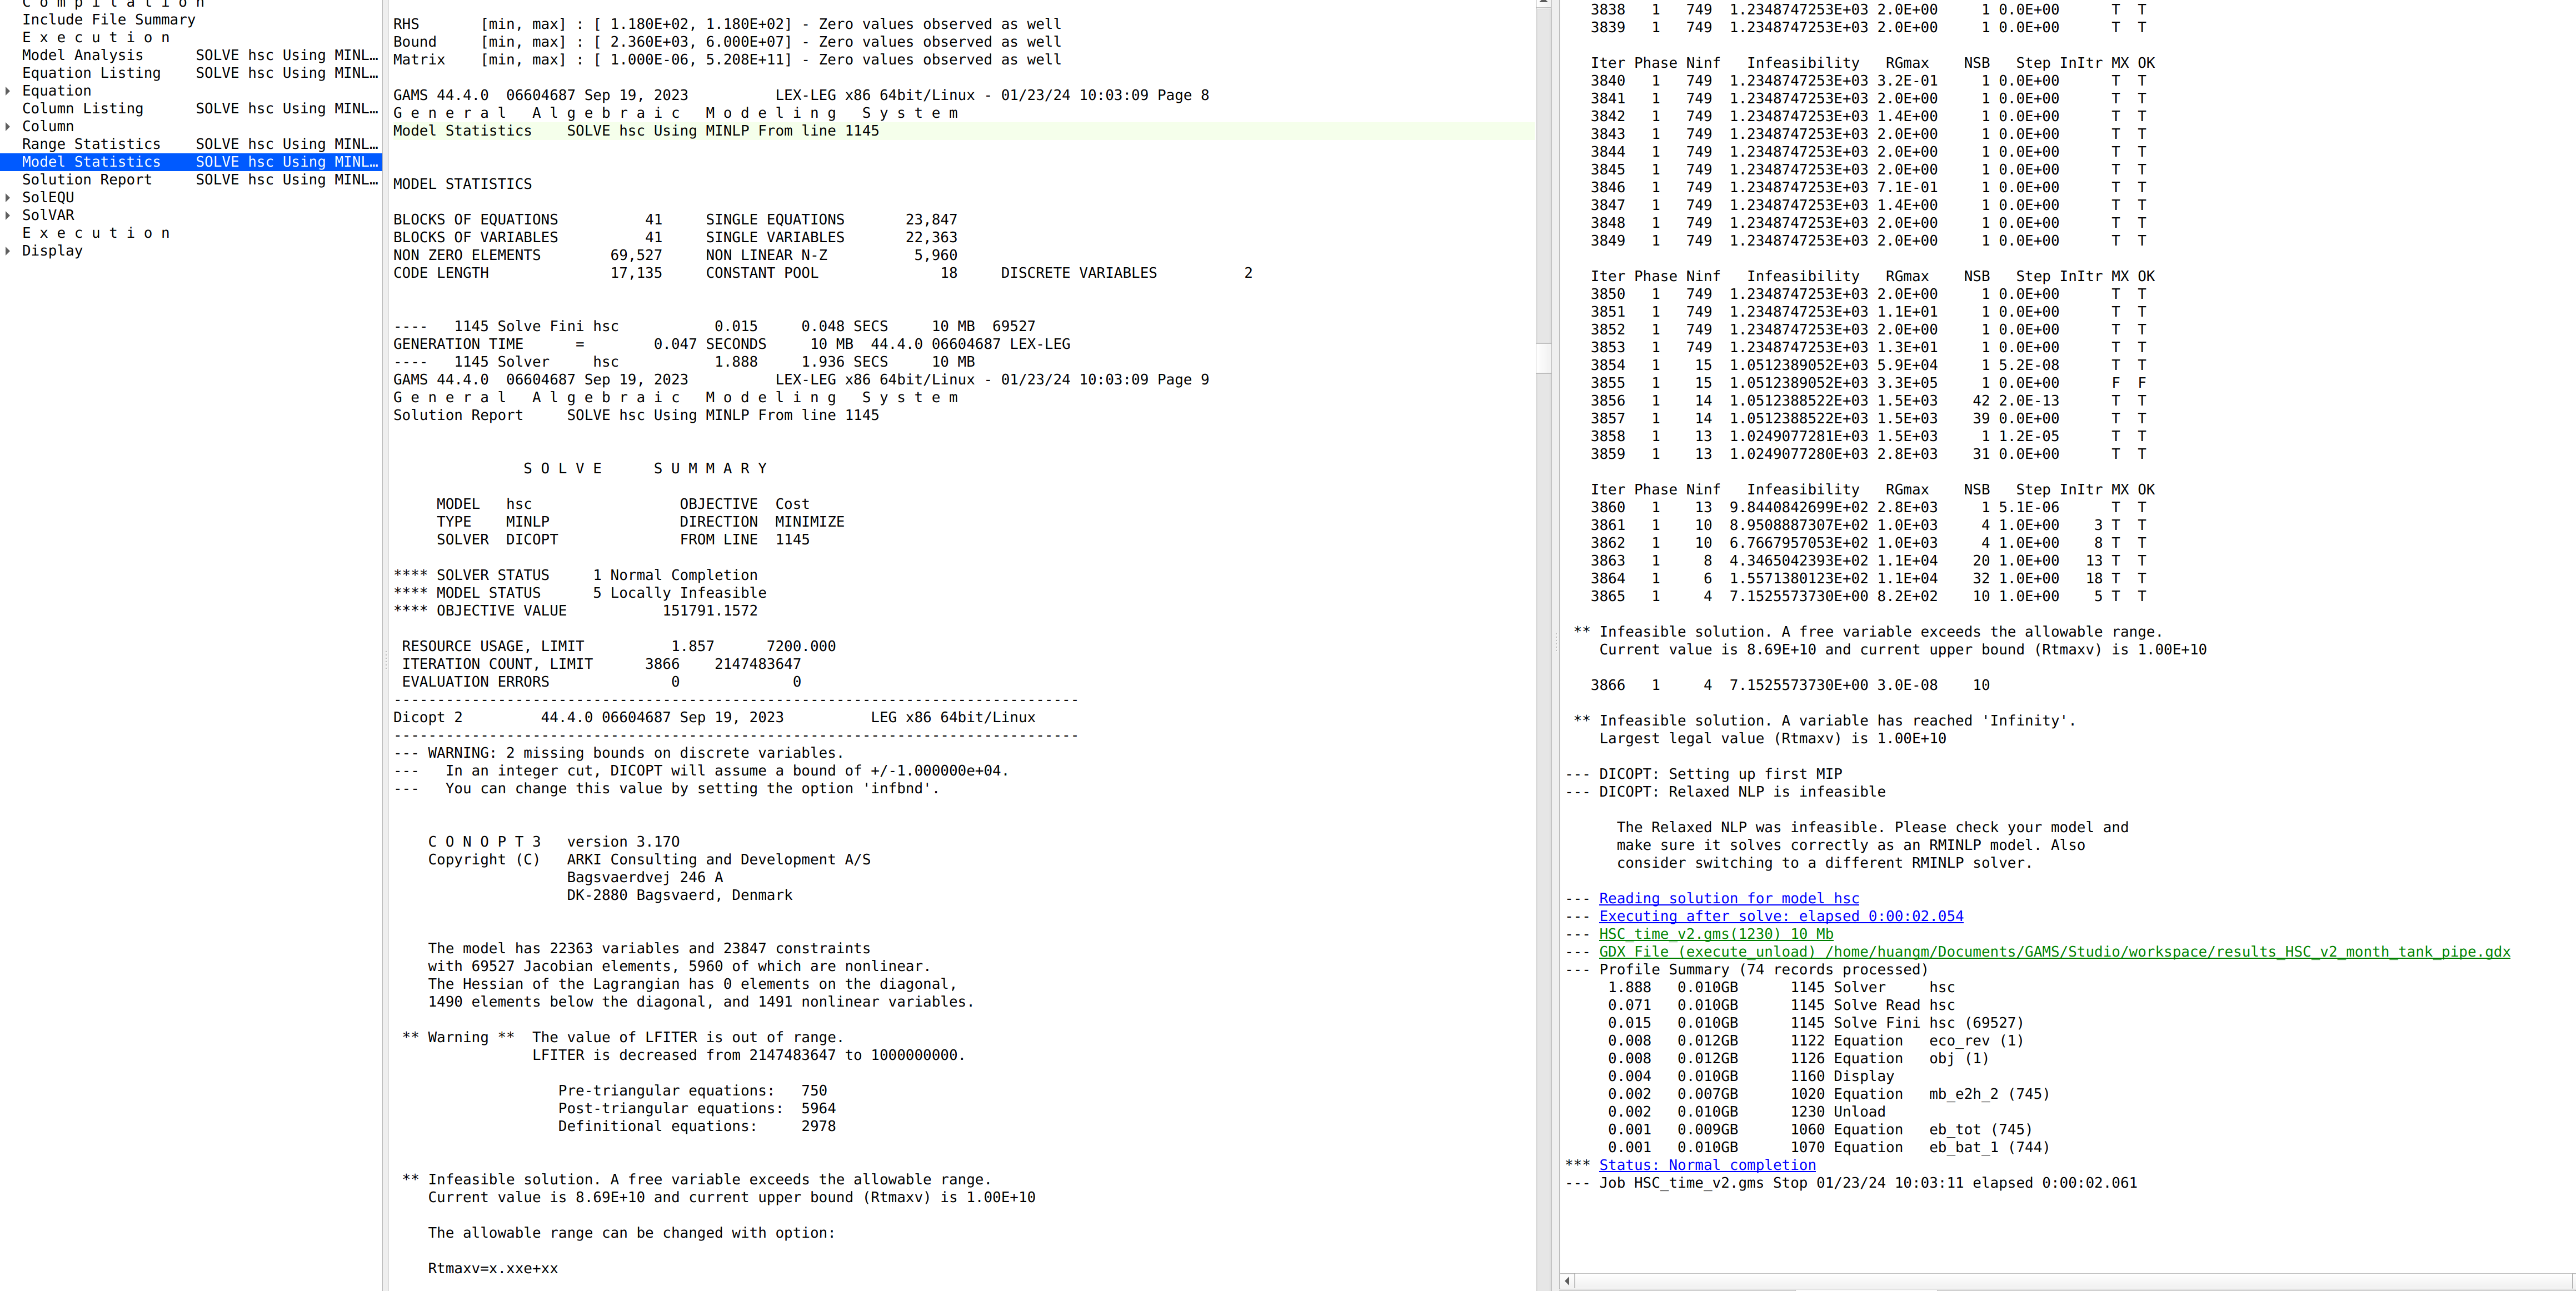The image size is (2576, 1291).
Task: Select highlighted Model Statistics row
Action: point(191,162)
